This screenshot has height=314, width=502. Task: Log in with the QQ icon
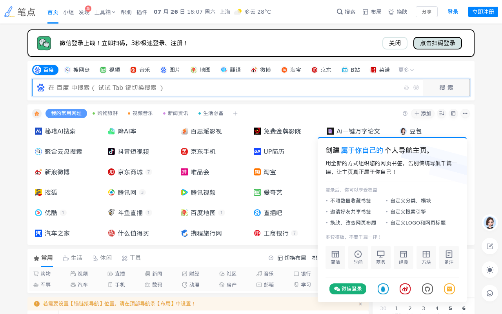point(383,289)
